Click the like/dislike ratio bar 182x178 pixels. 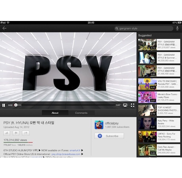pyautogui.click(x=18, y=142)
